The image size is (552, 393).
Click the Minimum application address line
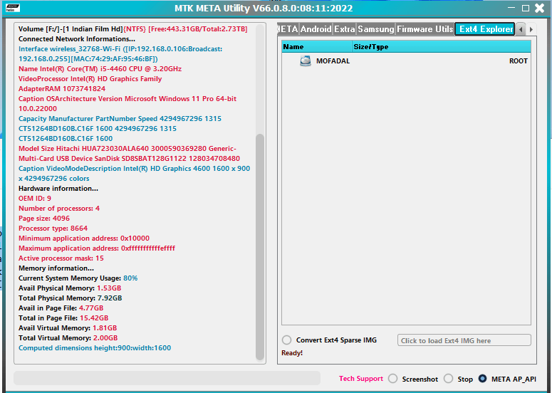(x=84, y=239)
